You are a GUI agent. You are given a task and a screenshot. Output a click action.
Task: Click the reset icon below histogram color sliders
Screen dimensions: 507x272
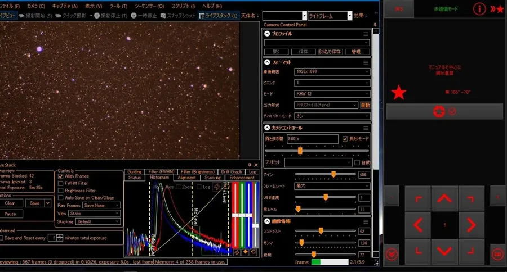click(x=253, y=252)
